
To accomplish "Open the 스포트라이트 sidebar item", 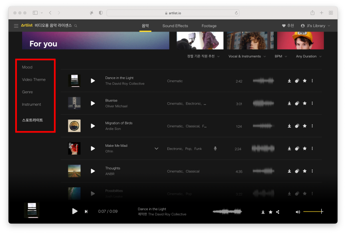I will click(x=32, y=120).
